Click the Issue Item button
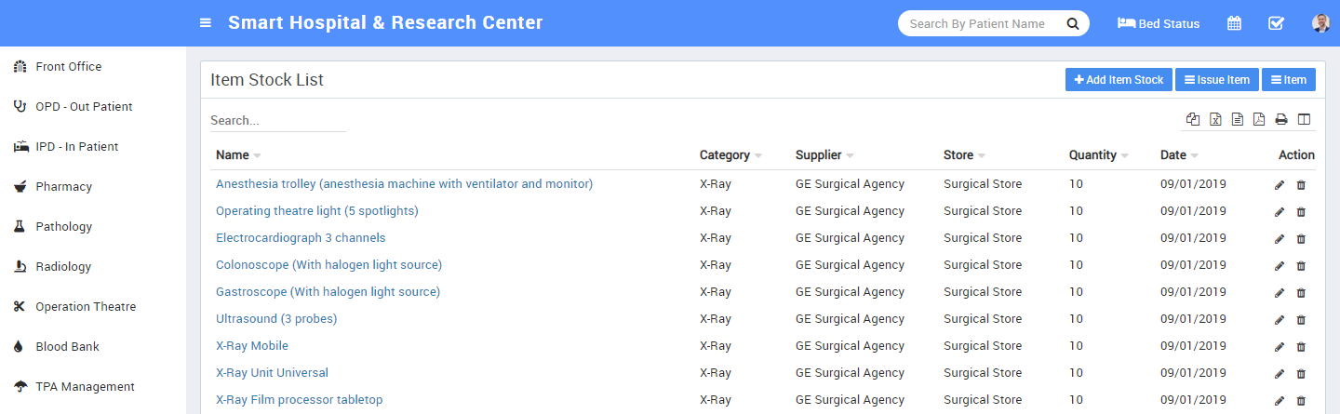 [1216, 80]
